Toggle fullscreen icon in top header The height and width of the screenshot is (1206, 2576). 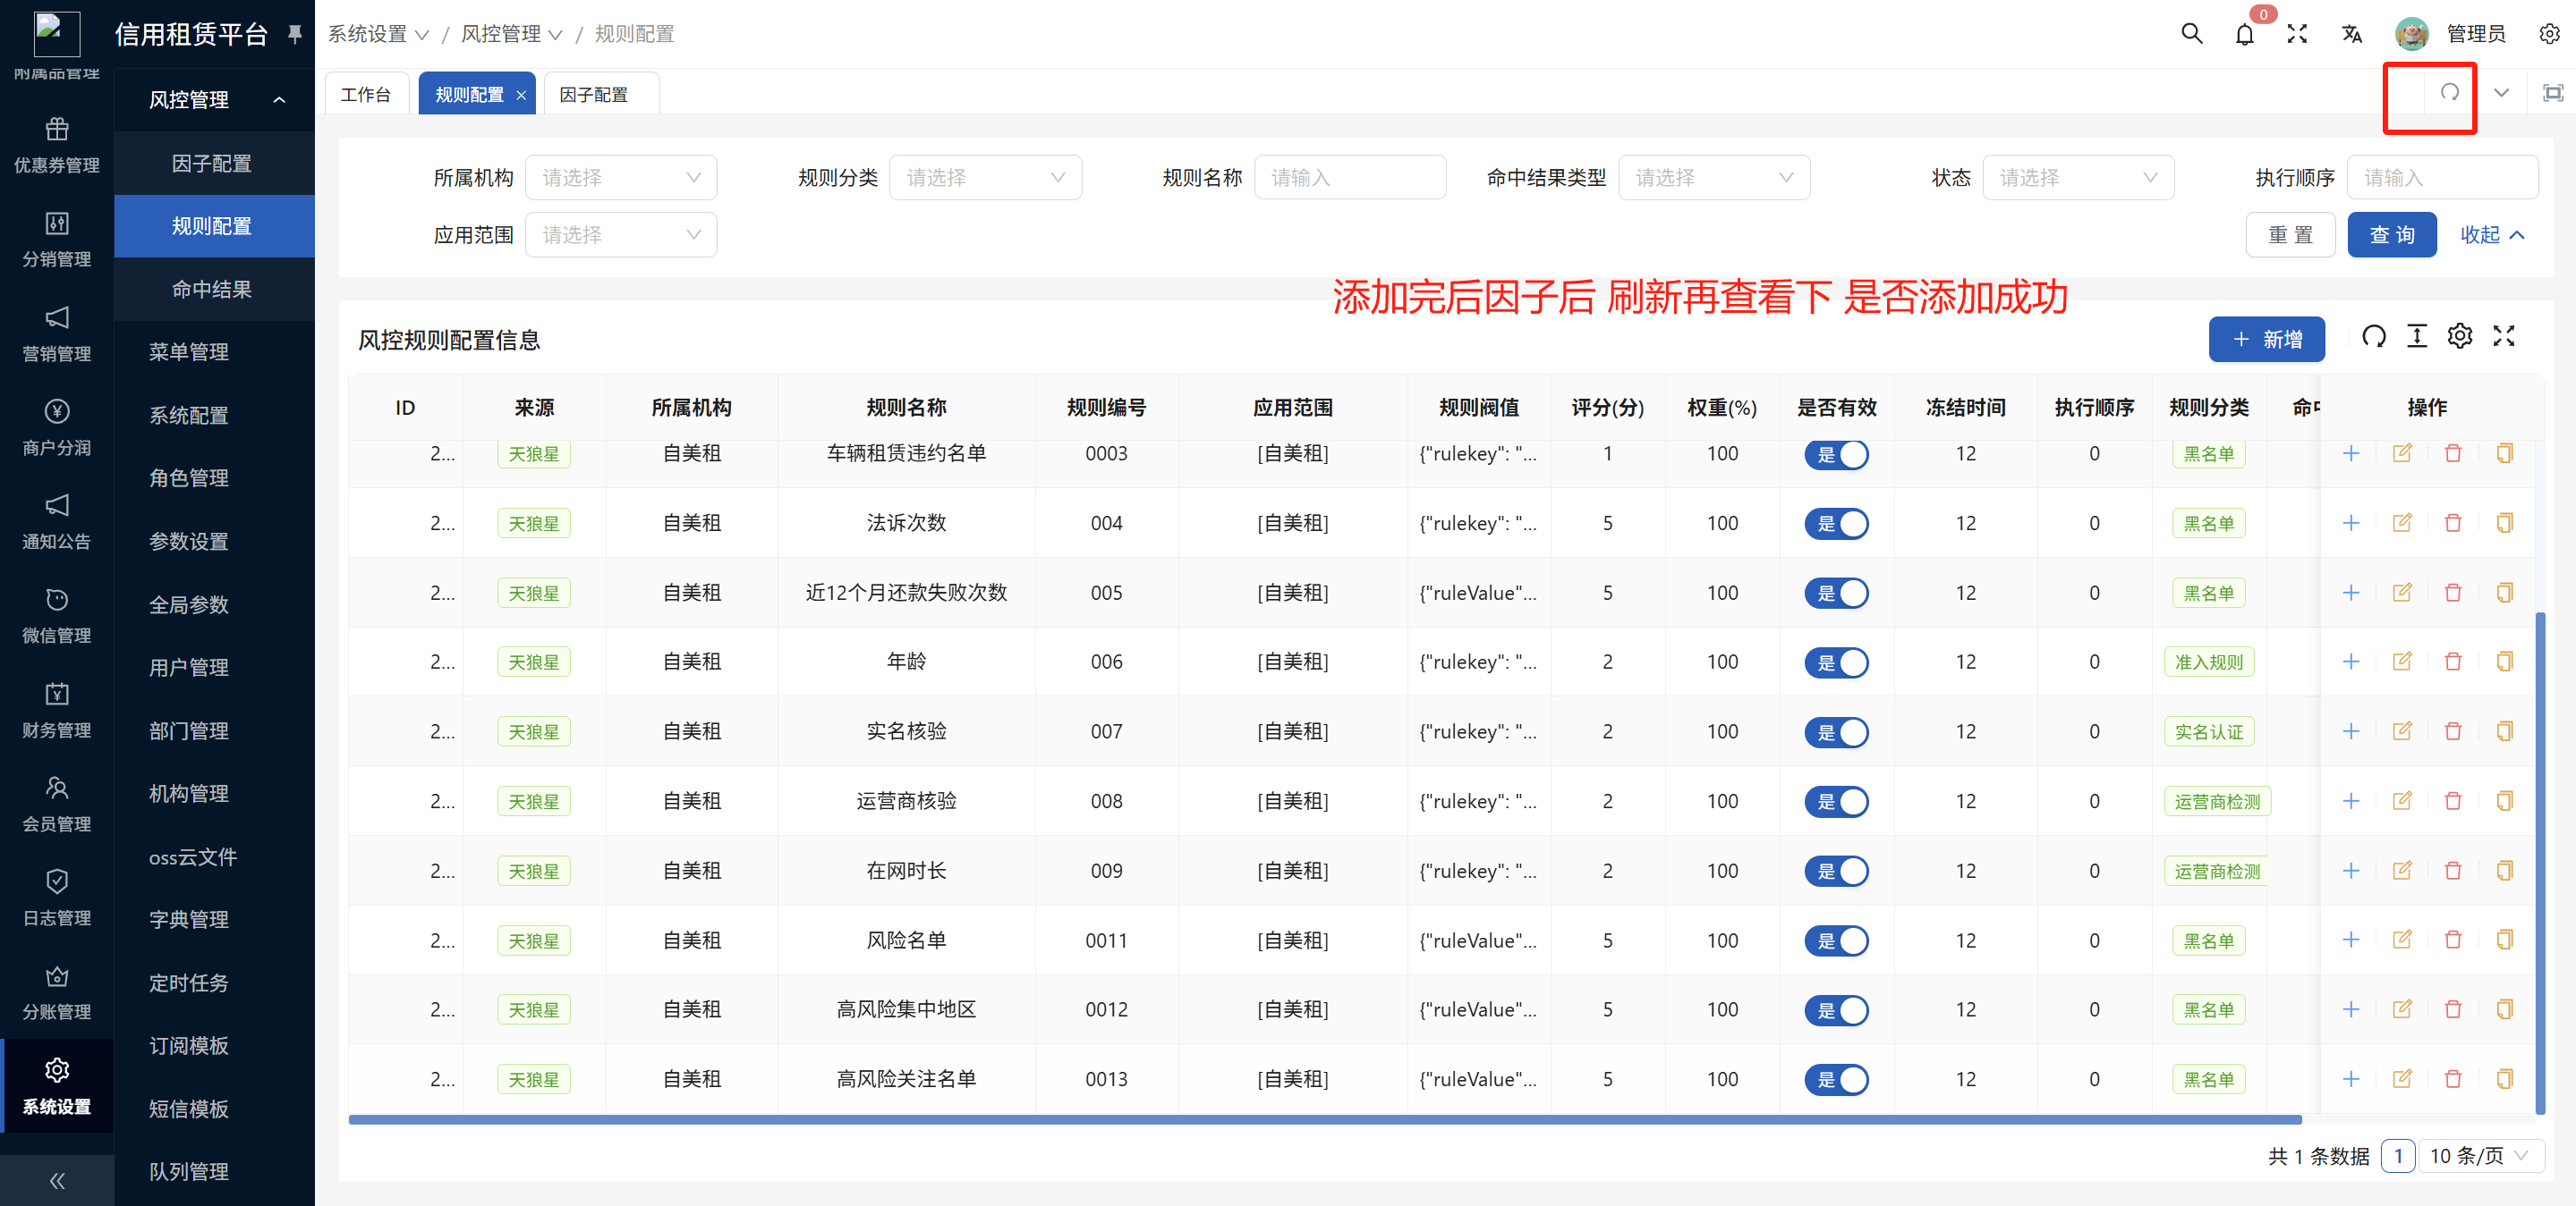2297,34
